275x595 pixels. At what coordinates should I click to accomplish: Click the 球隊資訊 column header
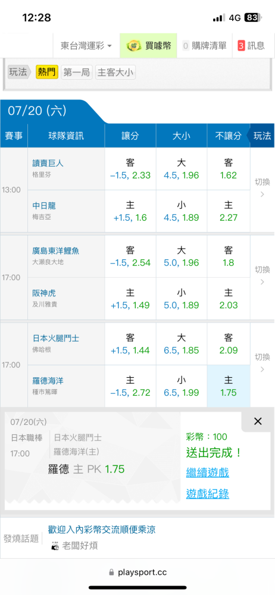pos(67,136)
